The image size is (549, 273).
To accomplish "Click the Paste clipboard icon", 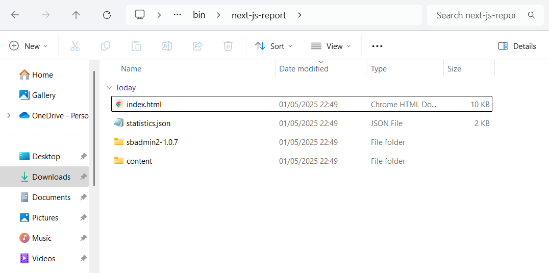I will [x=136, y=46].
